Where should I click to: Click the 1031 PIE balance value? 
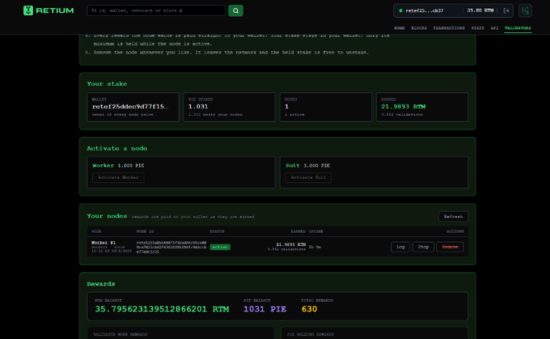point(264,309)
